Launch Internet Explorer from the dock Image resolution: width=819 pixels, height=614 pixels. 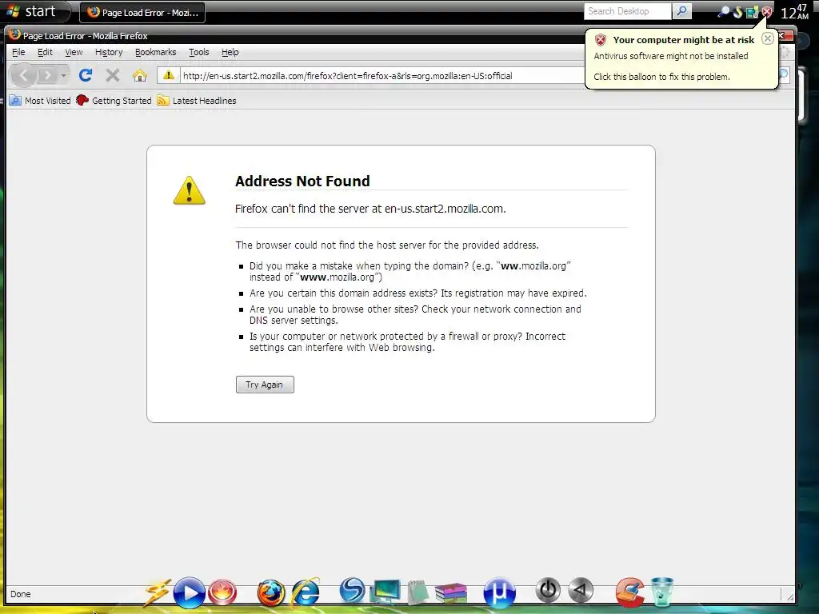[x=306, y=593]
